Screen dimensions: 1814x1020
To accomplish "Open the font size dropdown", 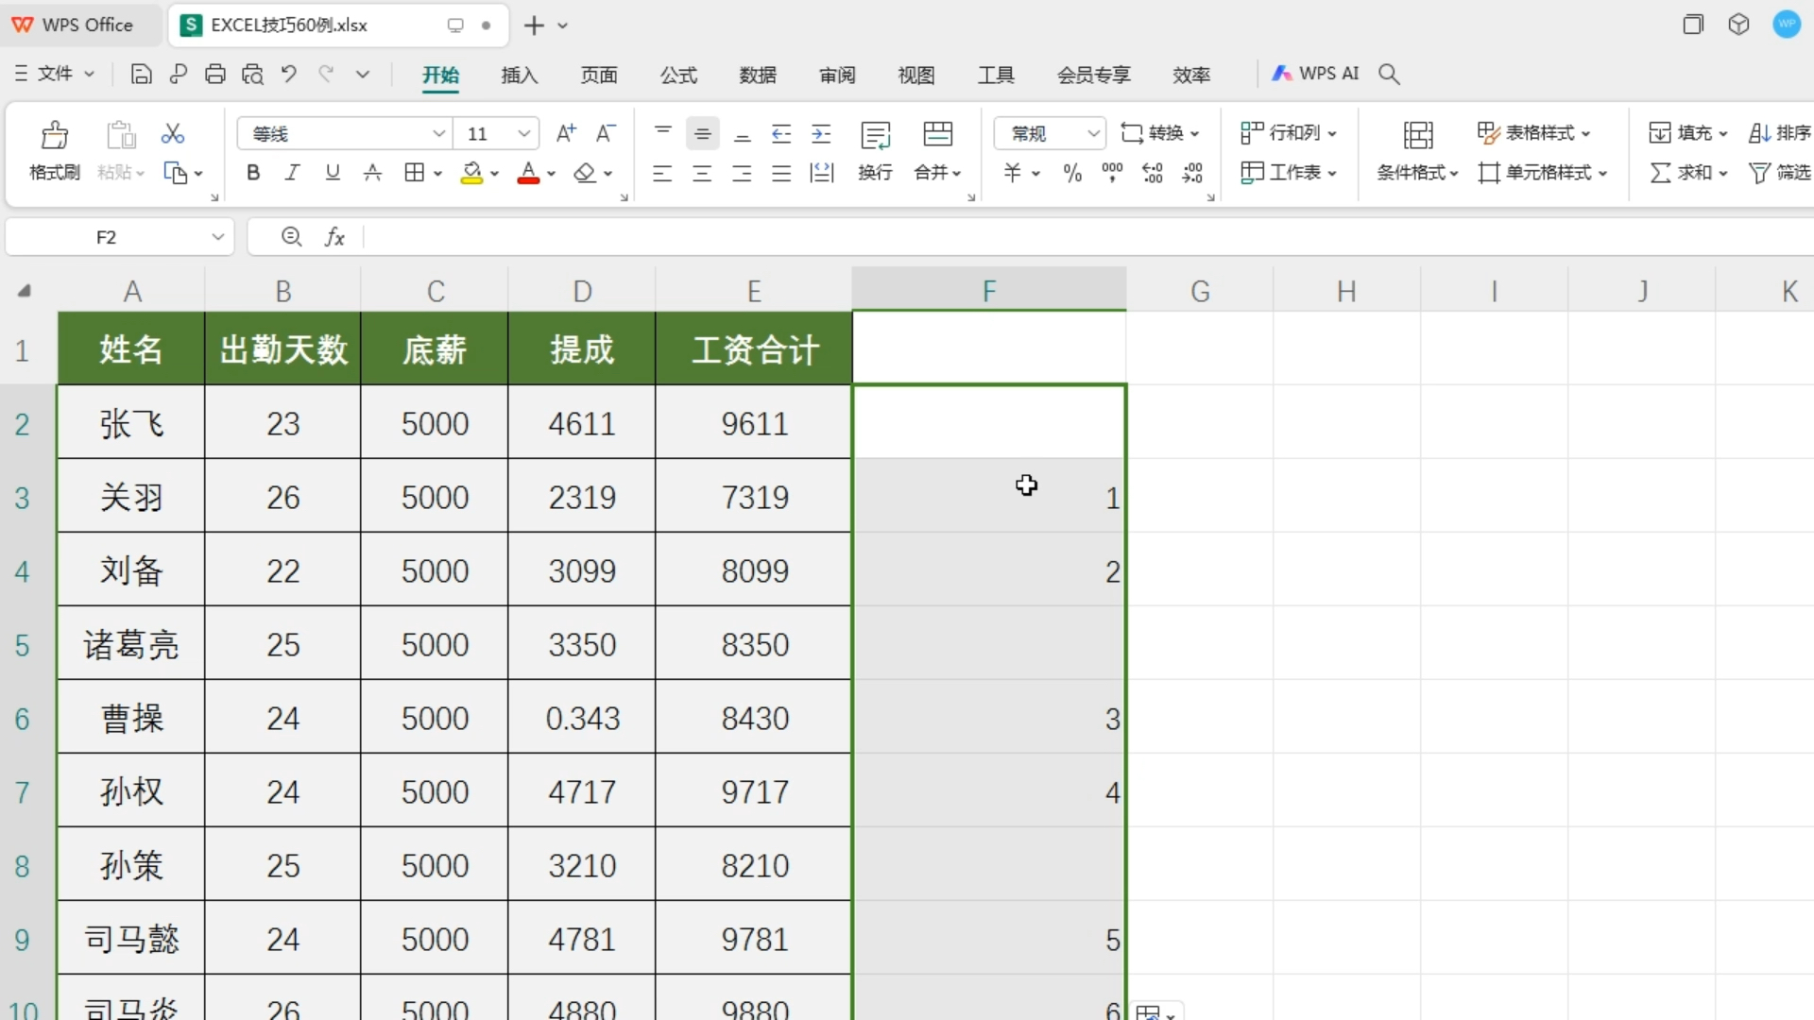I will point(523,133).
